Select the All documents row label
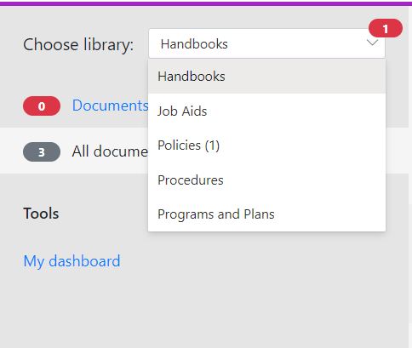Viewport: 412px width, 348px height. tap(110, 151)
